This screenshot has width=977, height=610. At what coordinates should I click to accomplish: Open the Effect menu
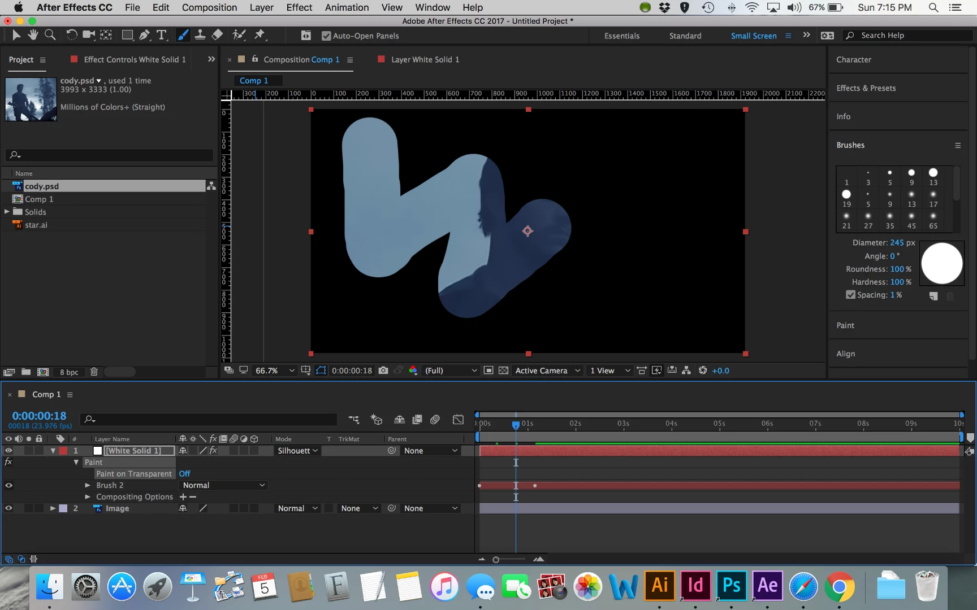299,7
